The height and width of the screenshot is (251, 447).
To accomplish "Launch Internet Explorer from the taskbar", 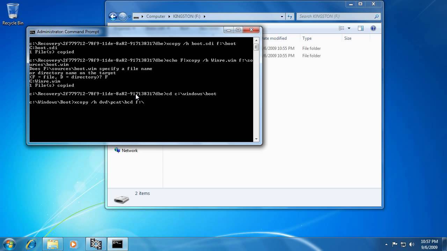I will tap(31, 244).
